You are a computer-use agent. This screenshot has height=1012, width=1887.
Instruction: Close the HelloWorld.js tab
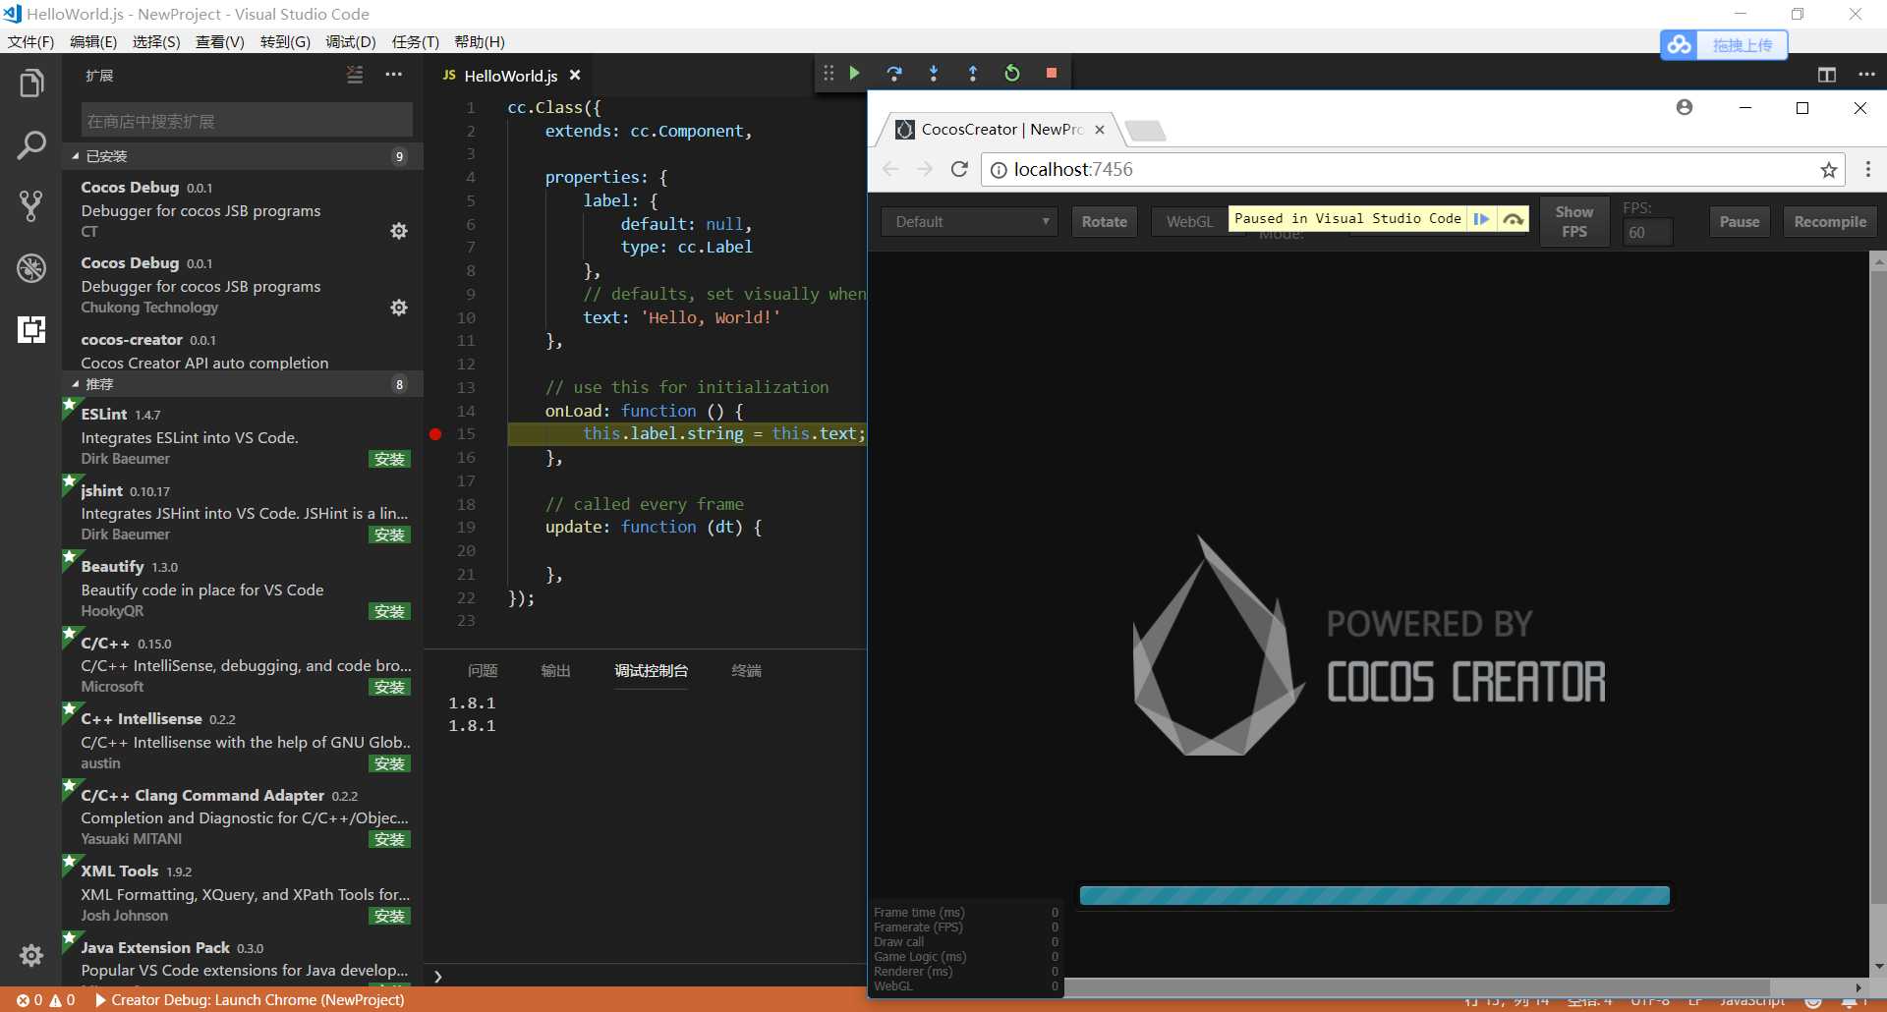[x=575, y=75]
